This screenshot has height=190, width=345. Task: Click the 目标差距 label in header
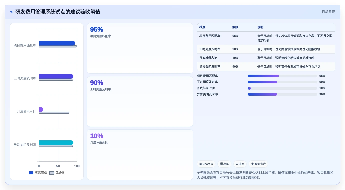point(328,12)
